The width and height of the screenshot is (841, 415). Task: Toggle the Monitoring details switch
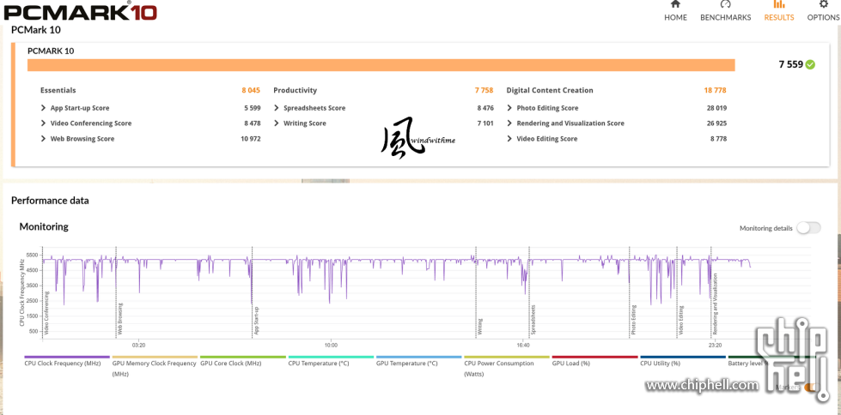[808, 228]
